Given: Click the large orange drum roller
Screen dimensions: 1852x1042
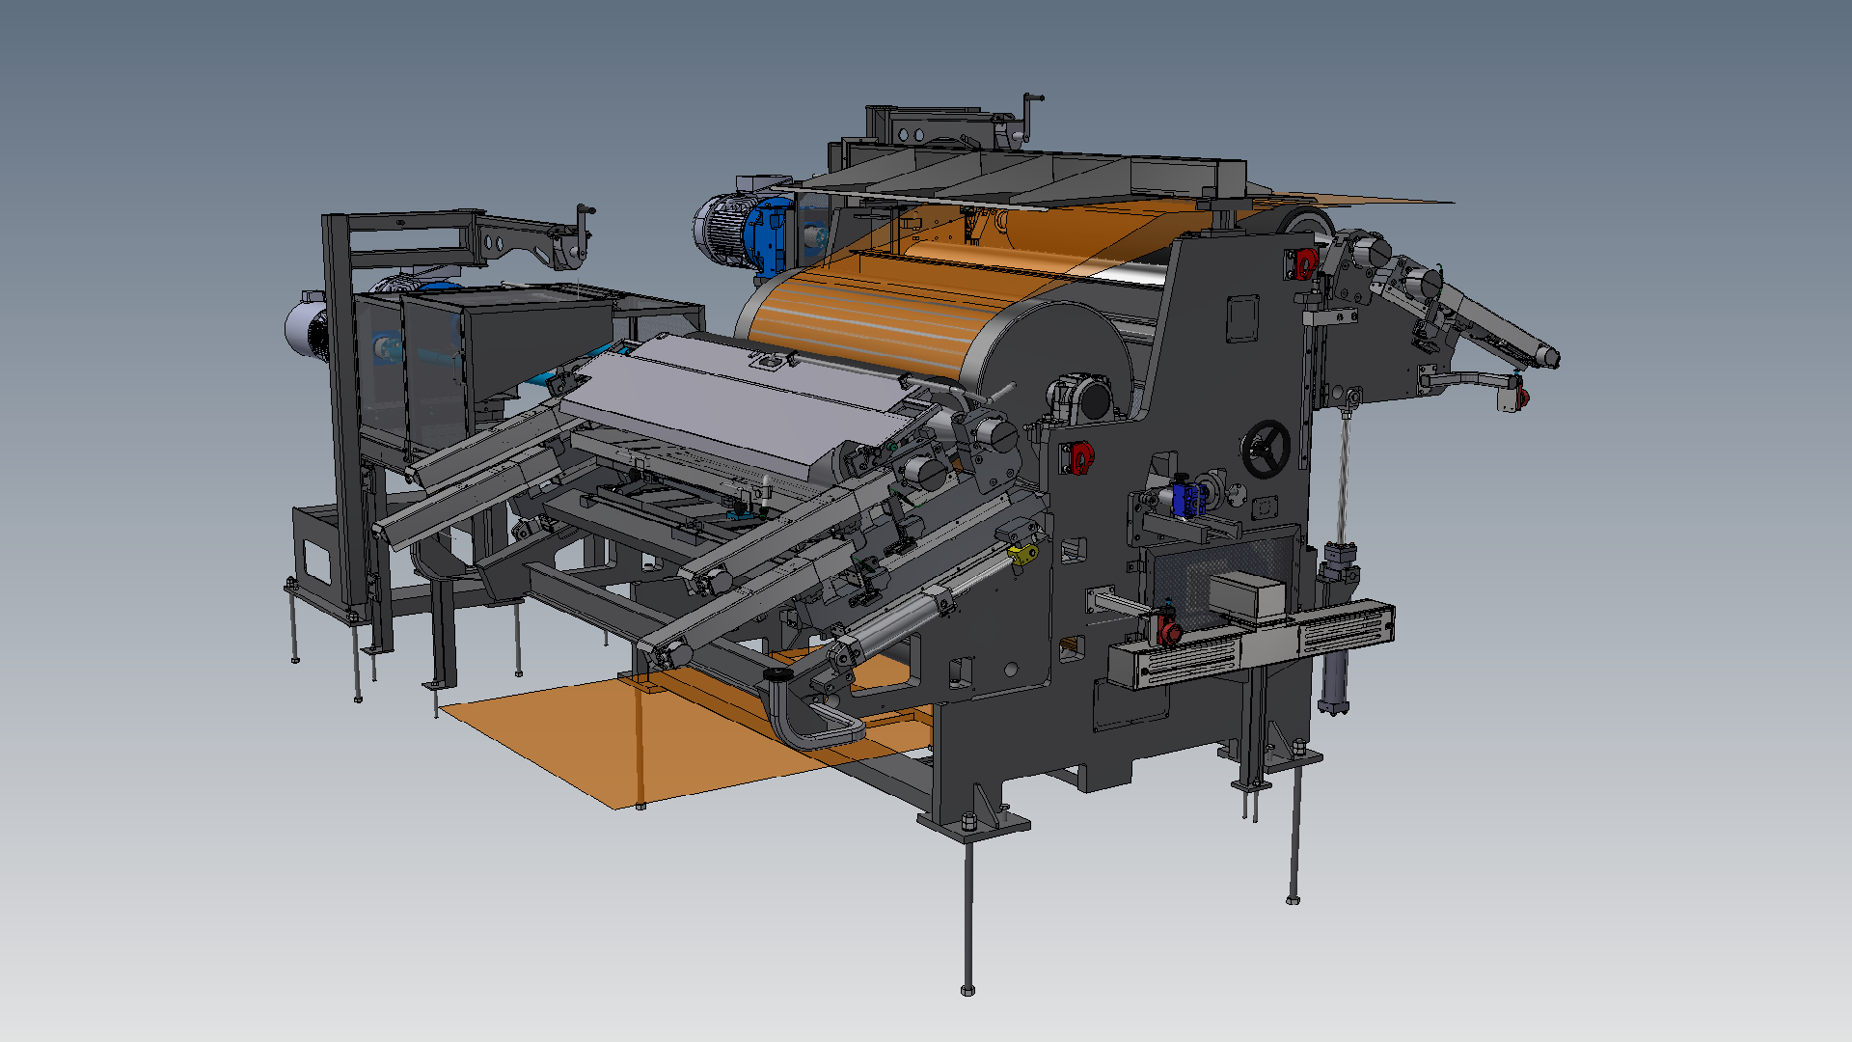Looking at the screenshot, I should coord(868,318).
